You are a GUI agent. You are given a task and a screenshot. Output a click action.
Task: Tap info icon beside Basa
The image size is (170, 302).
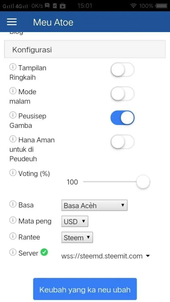[x=13, y=204]
